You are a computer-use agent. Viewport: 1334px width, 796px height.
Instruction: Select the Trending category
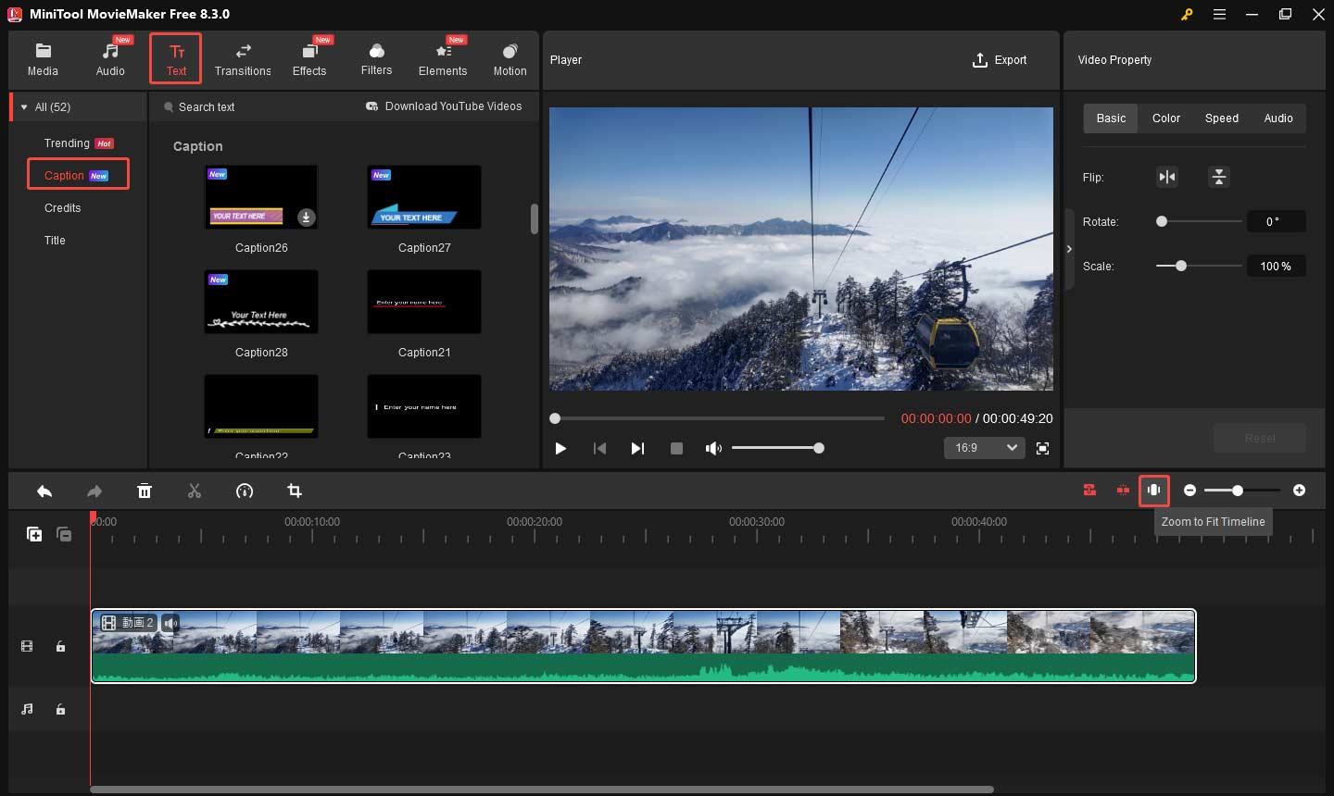pyautogui.click(x=79, y=143)
